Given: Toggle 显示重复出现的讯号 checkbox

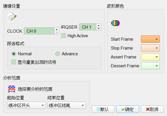Looking at the screenshot, I should click(x=14, y=62).
